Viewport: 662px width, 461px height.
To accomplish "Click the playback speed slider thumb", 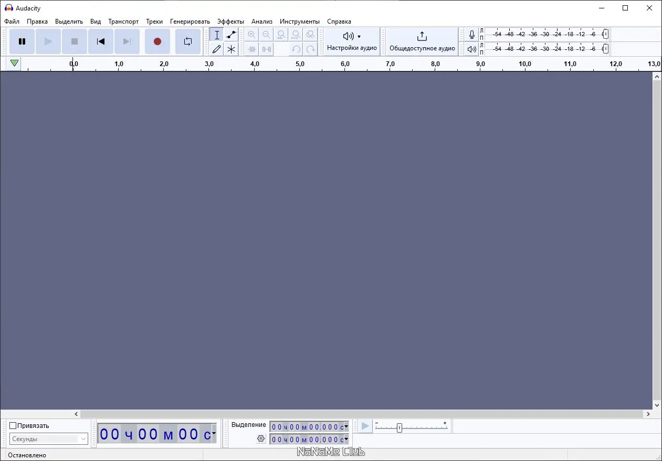I will (400, 428).
